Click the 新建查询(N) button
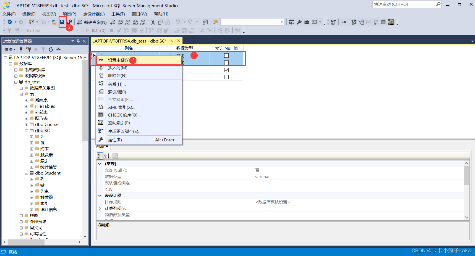475x256 pixels. pyautogui.click(x=92, y=22)
